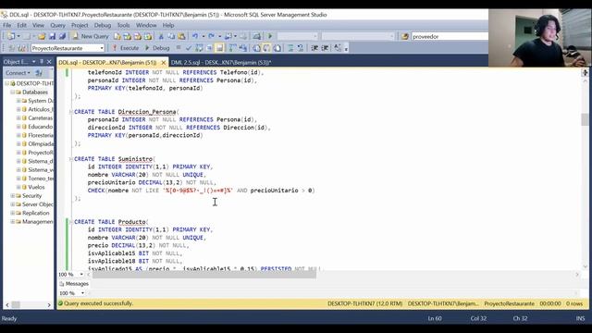The height and width of the screenshot is (333, 592).
Task: Open the Window menu
Action: point(146,25)
